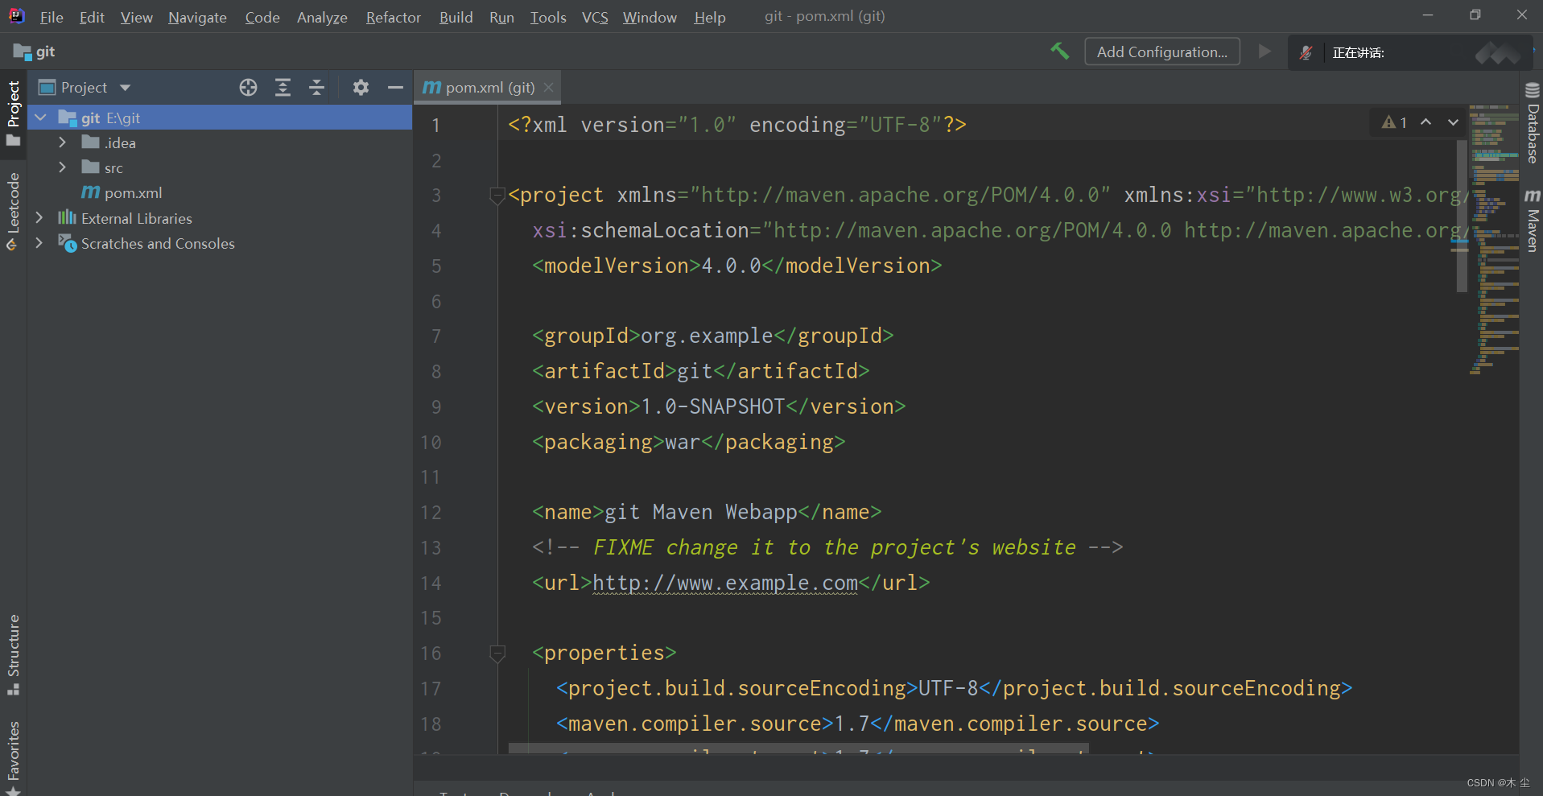
Task: Click Add Configuration button
Action: (x=1161, y=52)
